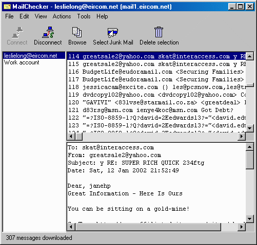Open the File menu
257x245 pixels.
(x=9, y=16)
